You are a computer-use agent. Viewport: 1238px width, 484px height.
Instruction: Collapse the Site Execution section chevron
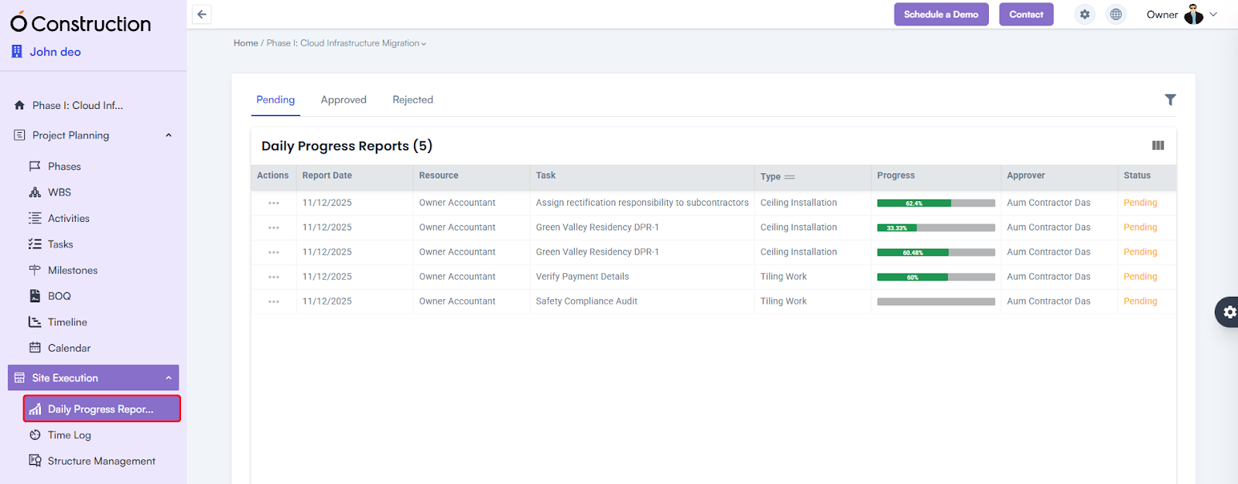click(169, 378)
